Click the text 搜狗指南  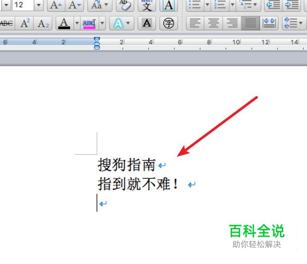[x=126, y=165]
